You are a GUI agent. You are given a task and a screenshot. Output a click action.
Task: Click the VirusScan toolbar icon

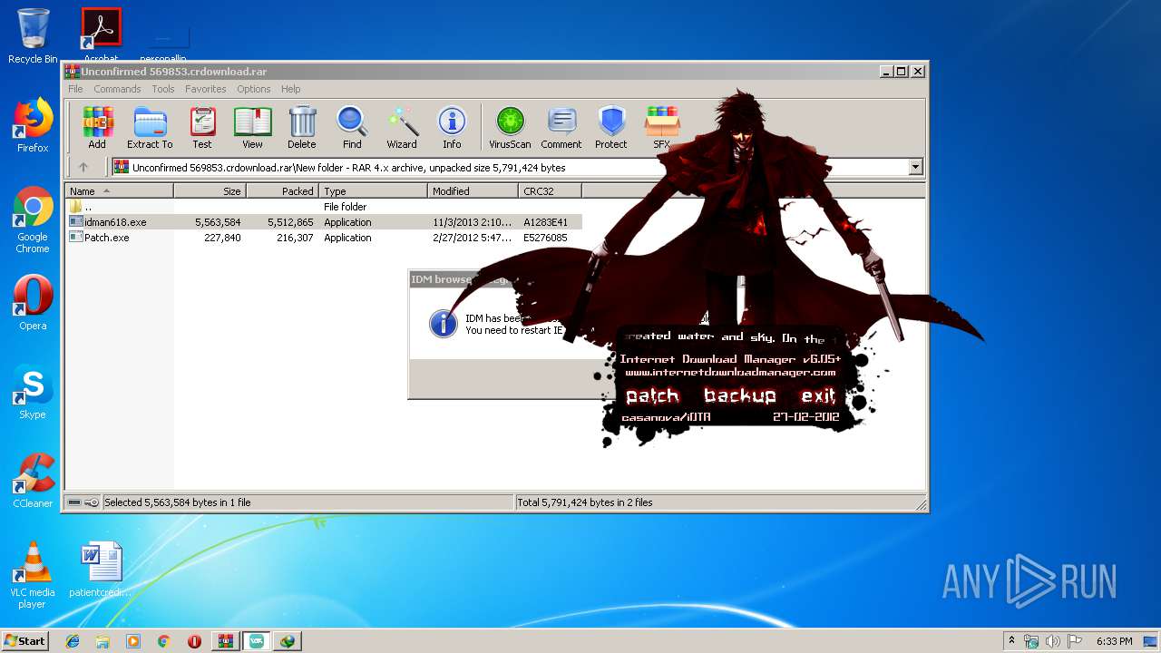coord(510,127)
